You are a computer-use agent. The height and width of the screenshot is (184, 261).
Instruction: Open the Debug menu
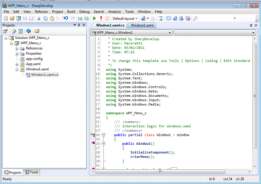(84, 12)
